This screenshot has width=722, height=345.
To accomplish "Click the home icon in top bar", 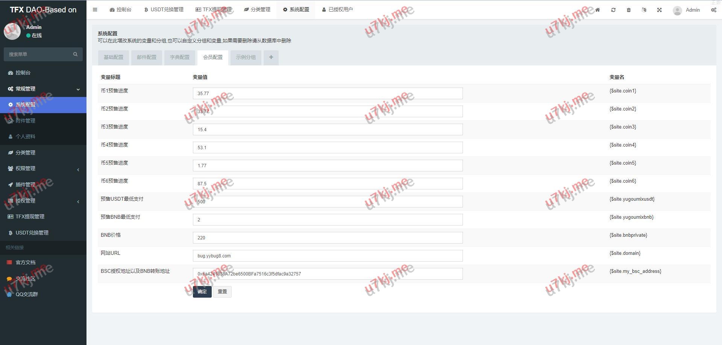I will click(598, 10).
